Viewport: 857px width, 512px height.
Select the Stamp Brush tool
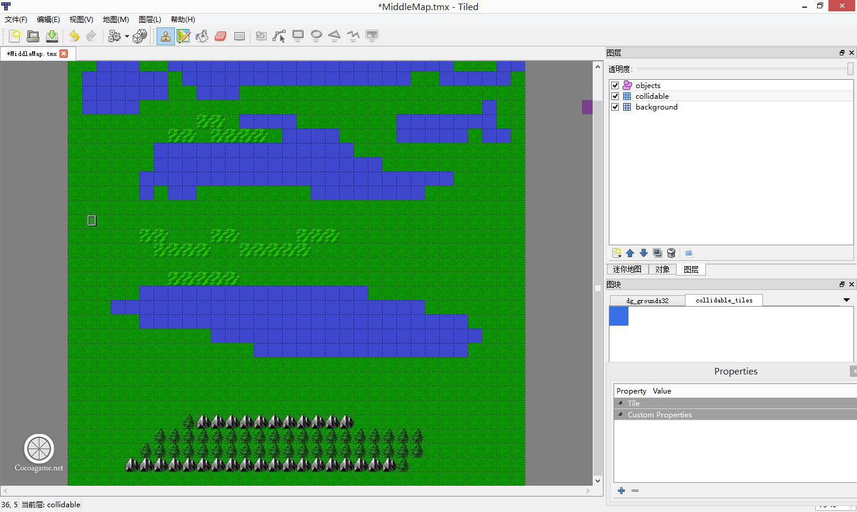tap(165, 36)
